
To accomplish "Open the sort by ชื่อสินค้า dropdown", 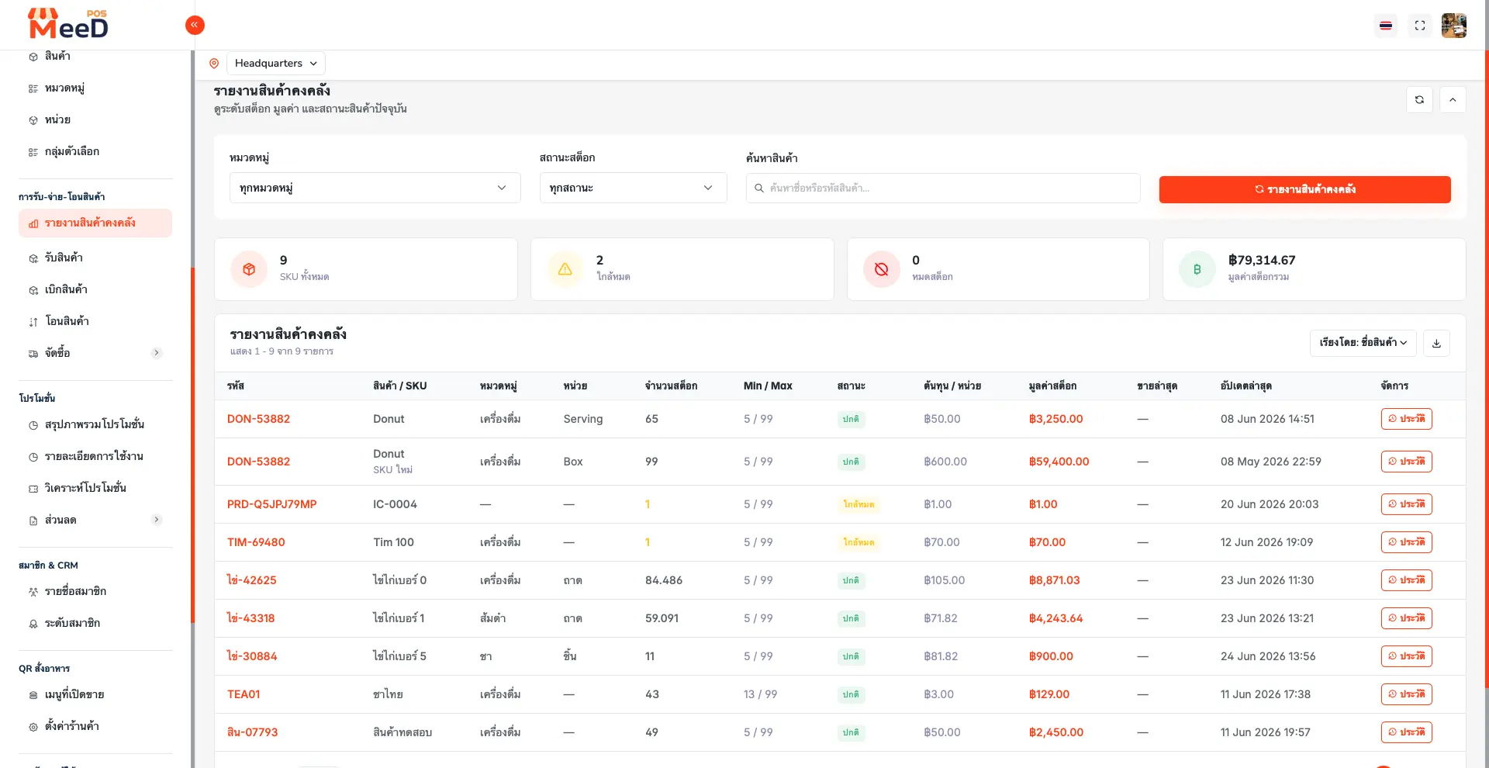I will (1363, 343).
